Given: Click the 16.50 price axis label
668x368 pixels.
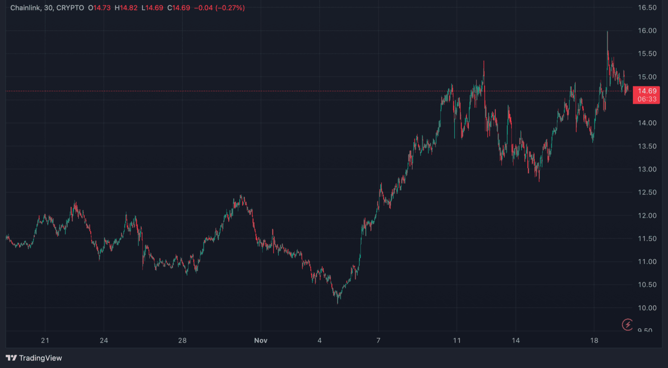Looking at the screenshot, I should [x=647, y=8].
